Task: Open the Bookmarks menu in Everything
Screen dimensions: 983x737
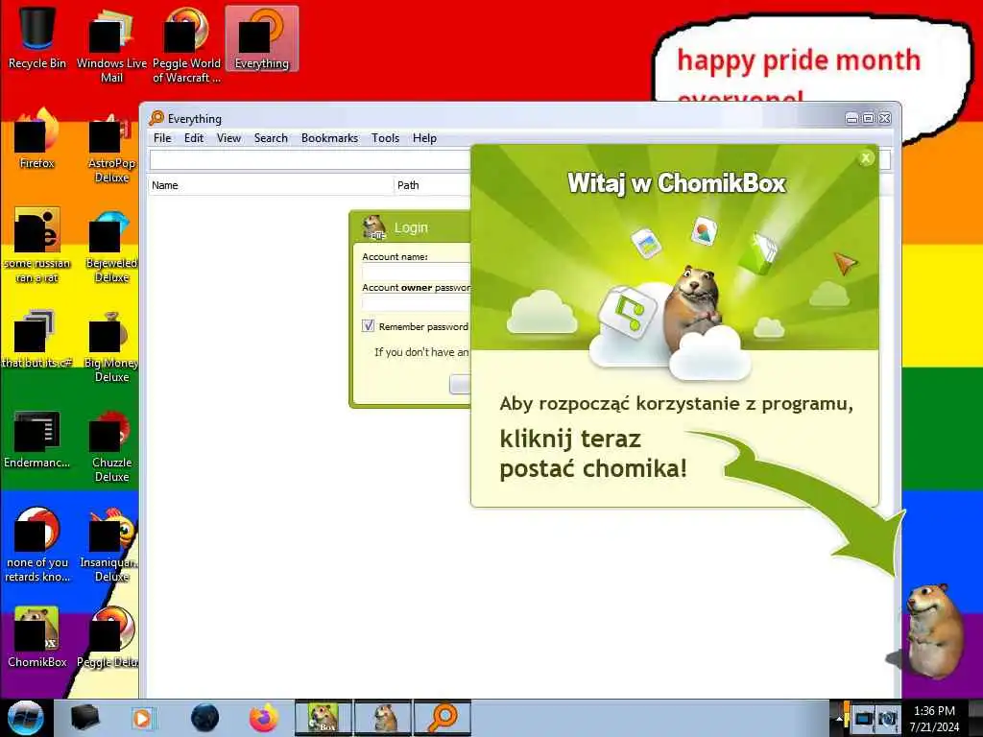Action: pos(330,138)
